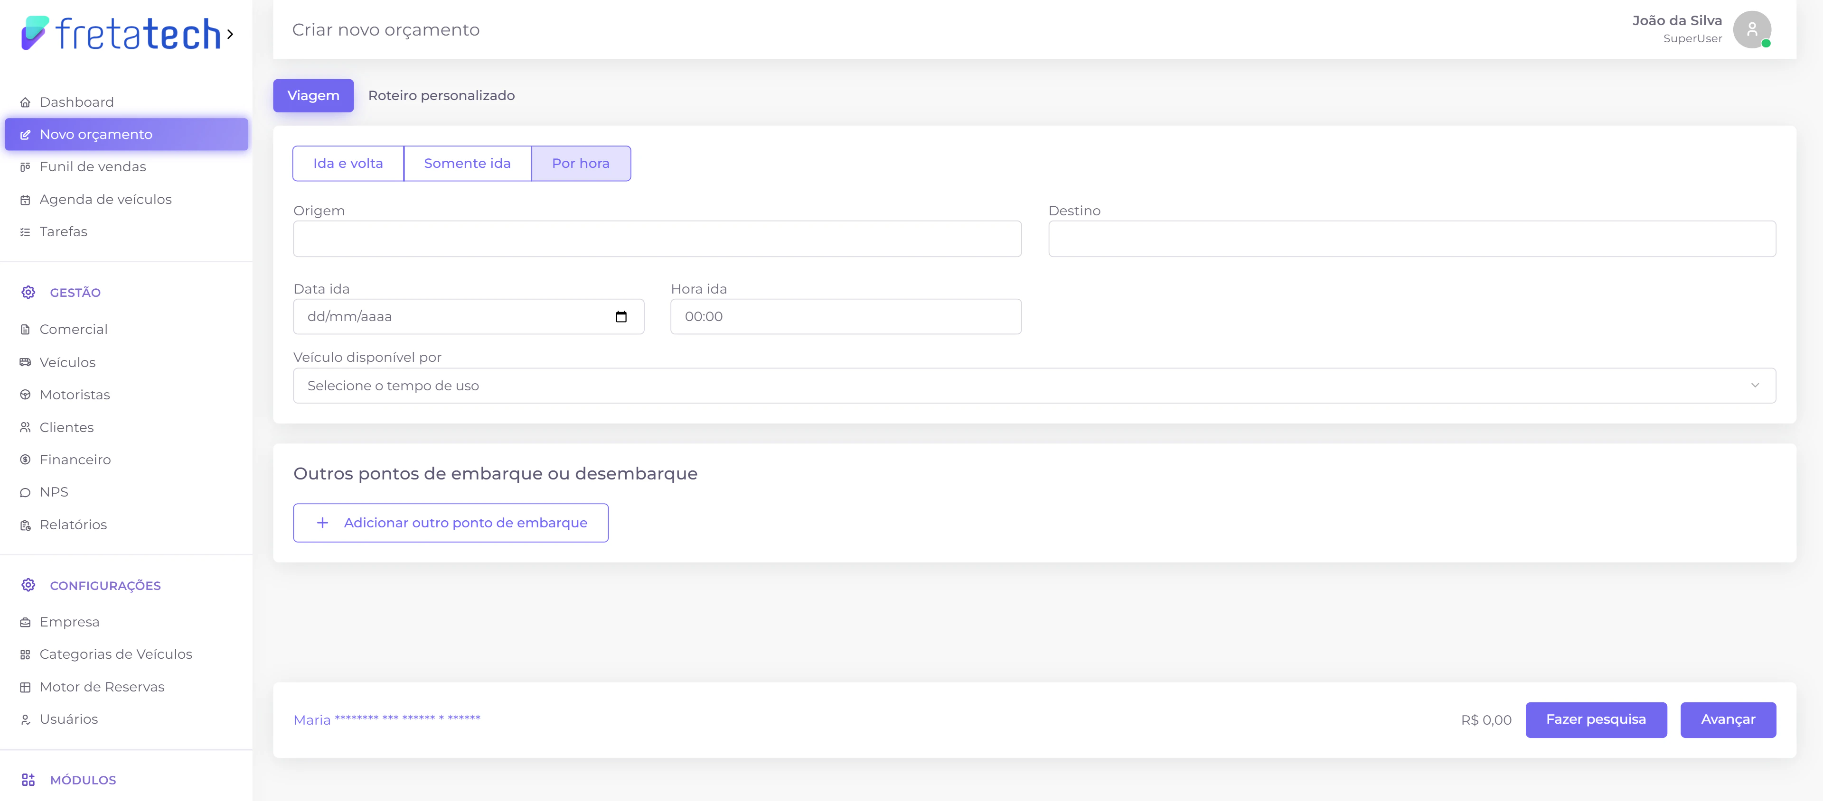Click Adicionar outro ponto de embarque button
This screenshot has height=801, width=1823.
tap(451, 523)
